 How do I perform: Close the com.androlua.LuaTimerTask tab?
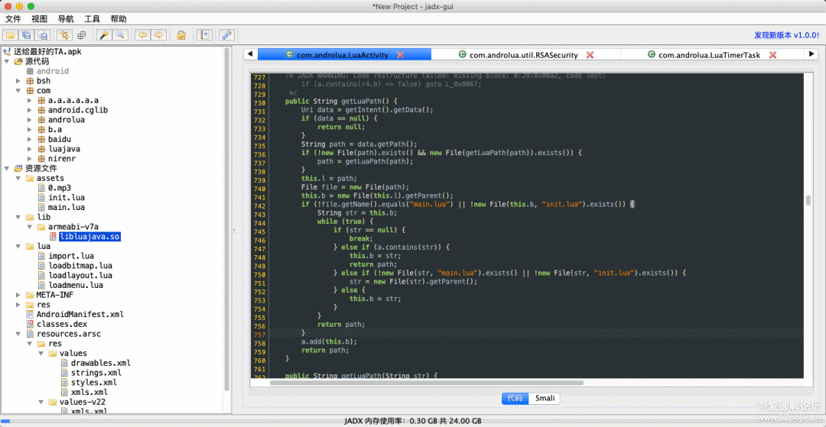tap(772, 55)
